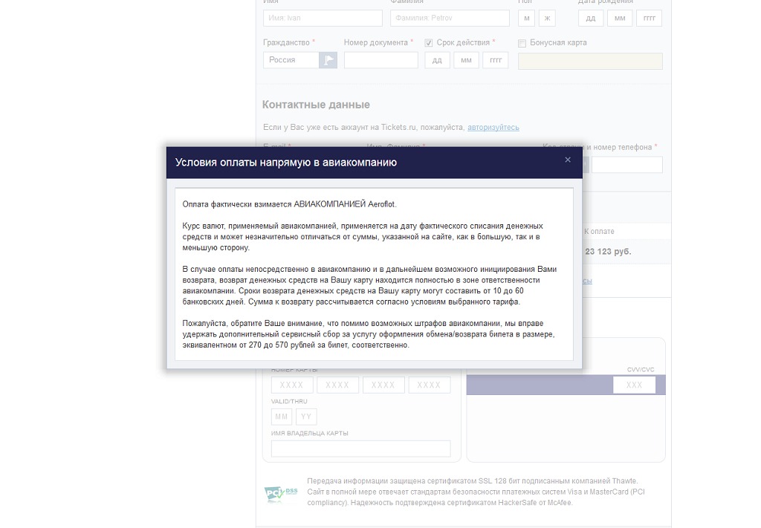Click the bonus card number field
Image resolution: width=761 pixels, height=528 pixels.
(590, 61)
